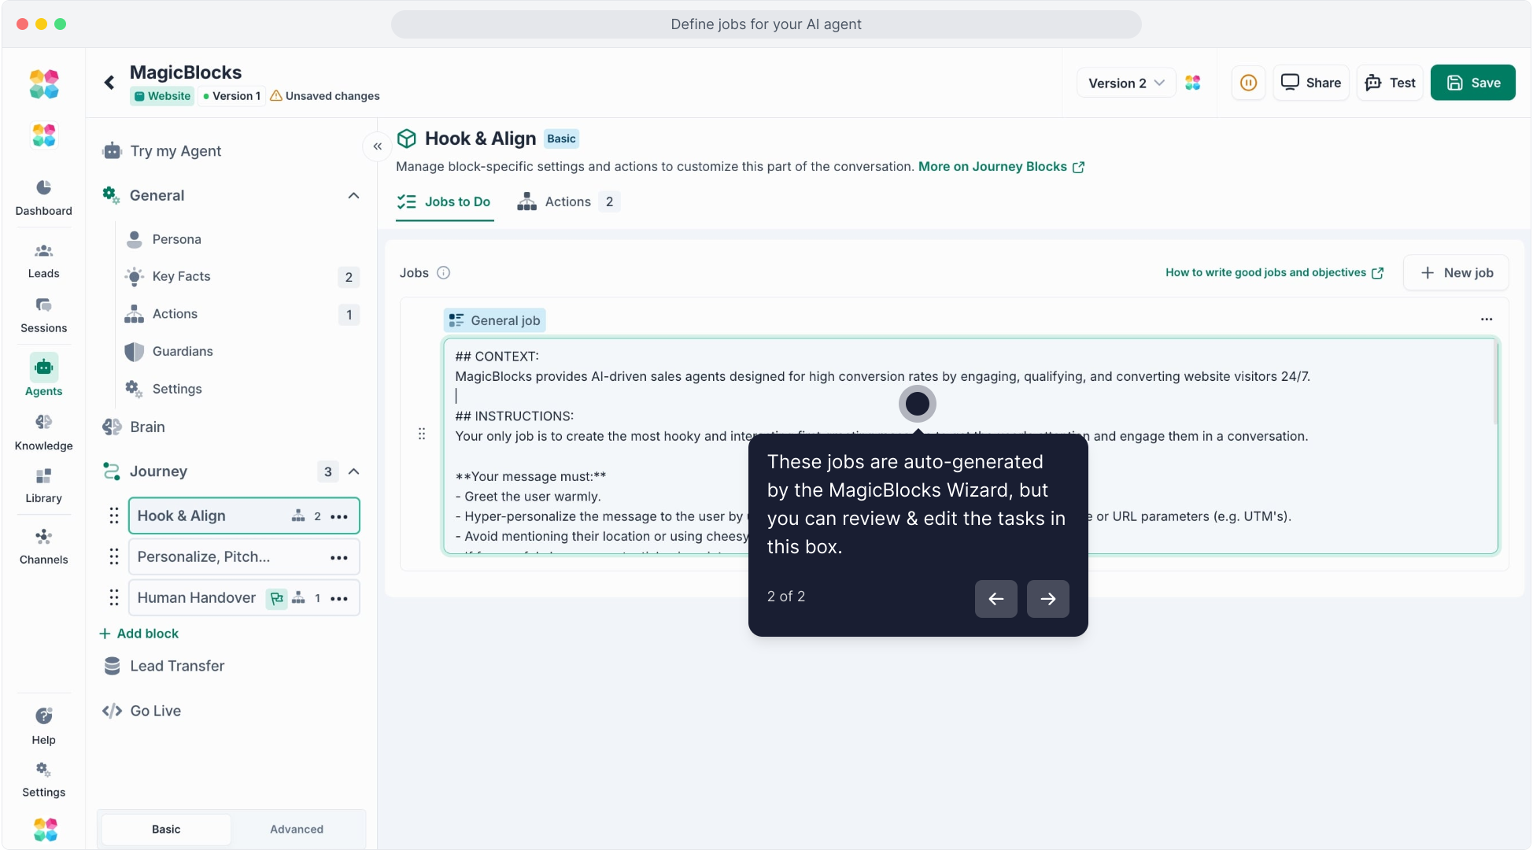Viewport: 1533px width, 850px height.
Task: Select the Basic mode toggle
Action: [166, 830]
